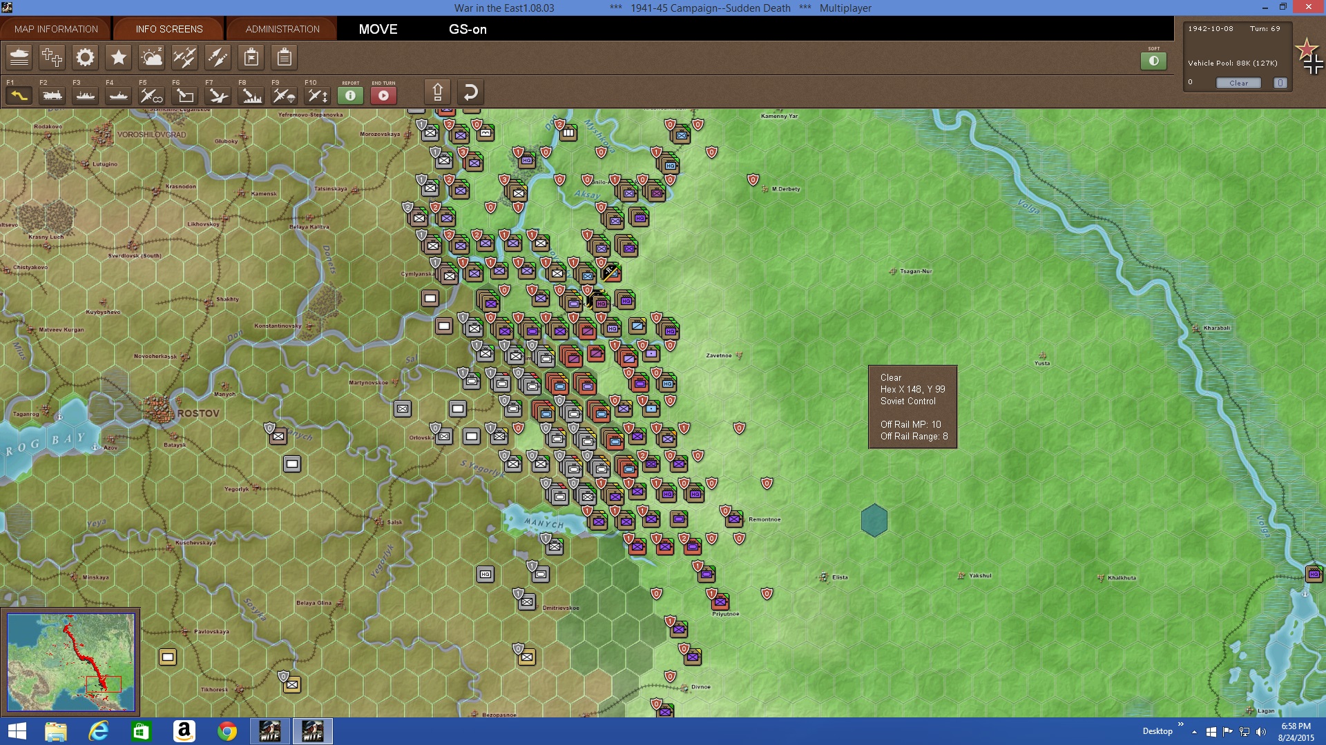The image size is (1326, 745).
Task: Select F5 air recon plane mode
Action: [152, 95]
